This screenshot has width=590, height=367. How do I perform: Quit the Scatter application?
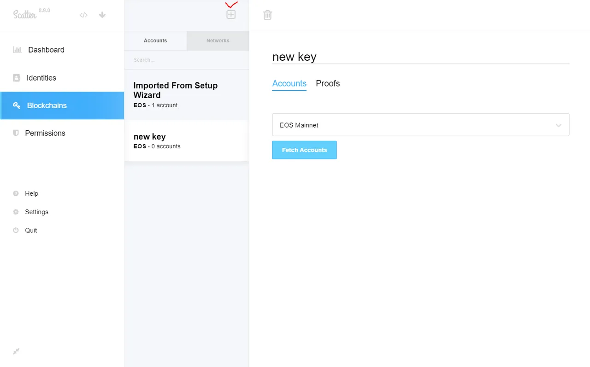[x=31, y=230]
